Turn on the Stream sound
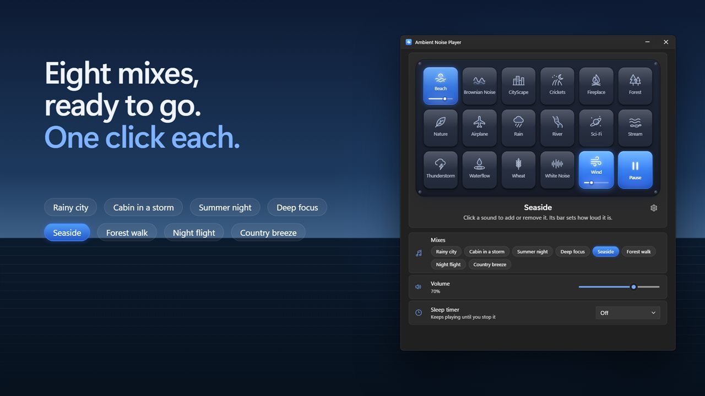Screen dimensions: 705x396 tap(635, 128)
